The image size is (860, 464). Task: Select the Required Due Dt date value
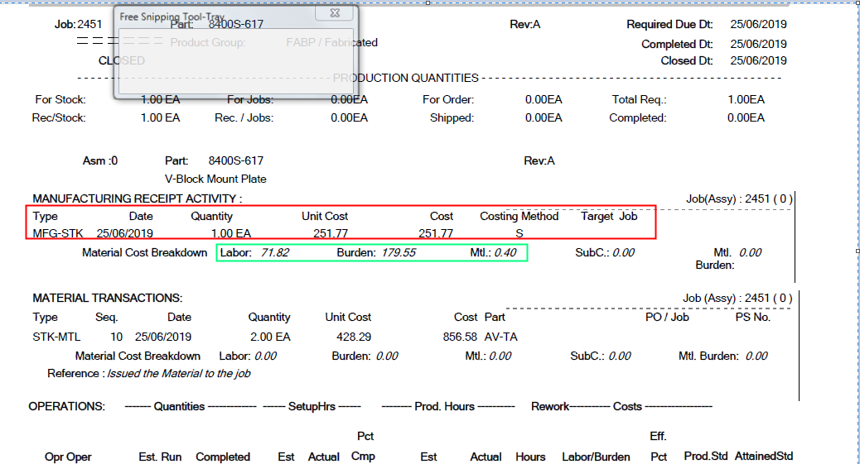(759, 24)
